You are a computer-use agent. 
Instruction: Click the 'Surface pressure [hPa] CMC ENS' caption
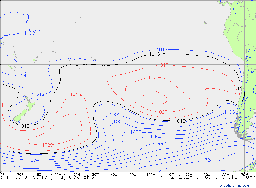47,177
